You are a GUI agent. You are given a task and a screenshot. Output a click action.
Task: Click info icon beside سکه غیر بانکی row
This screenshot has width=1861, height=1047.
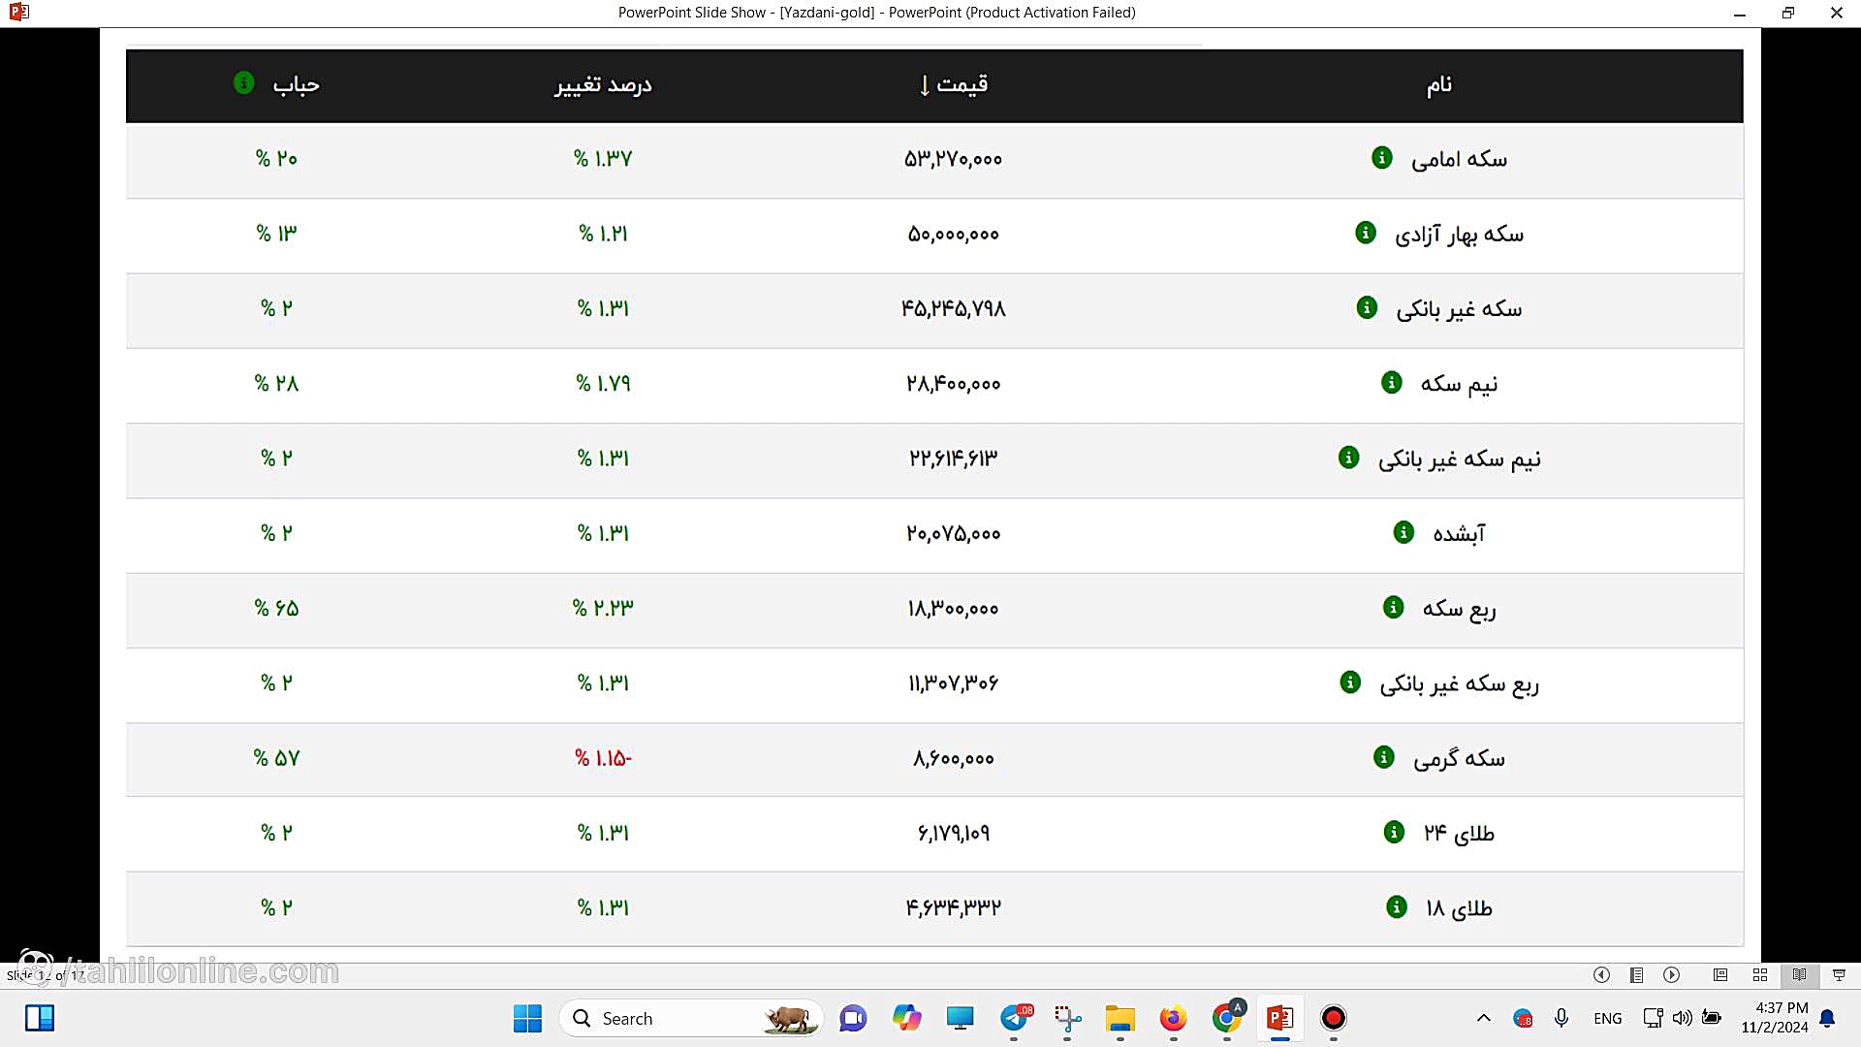[1367, 307]
